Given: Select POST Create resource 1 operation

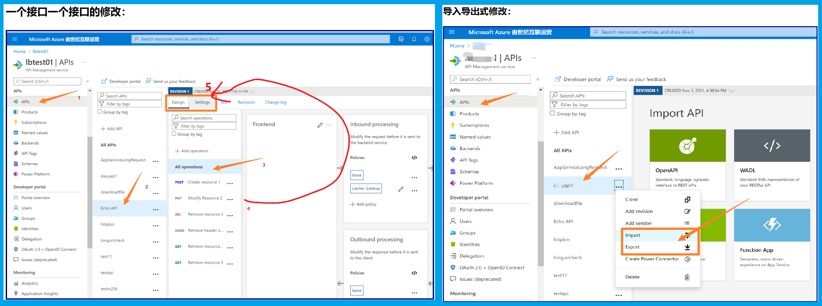Looking at the screenshot, I should (x=204, y=182).
